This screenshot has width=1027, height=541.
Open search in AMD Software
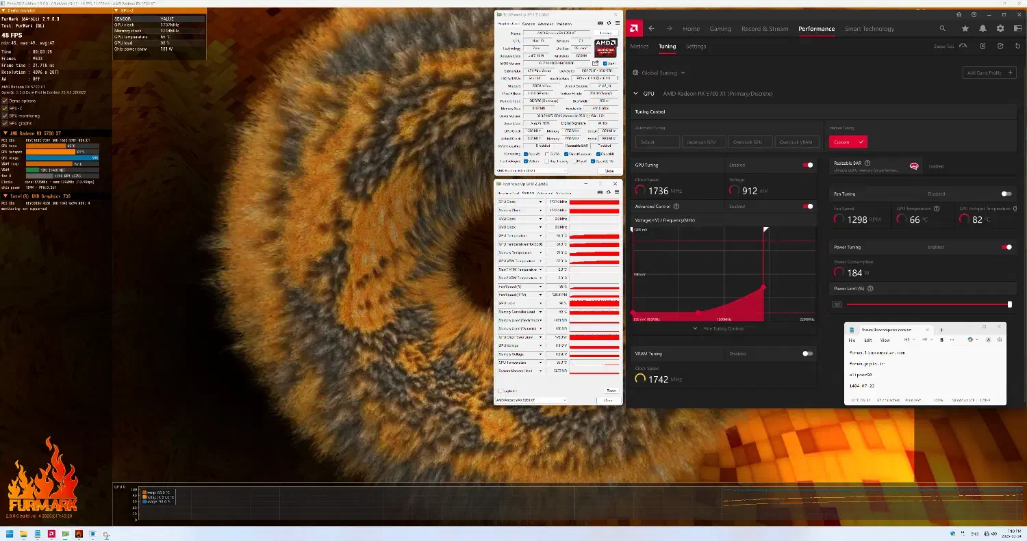coord(943,29)
